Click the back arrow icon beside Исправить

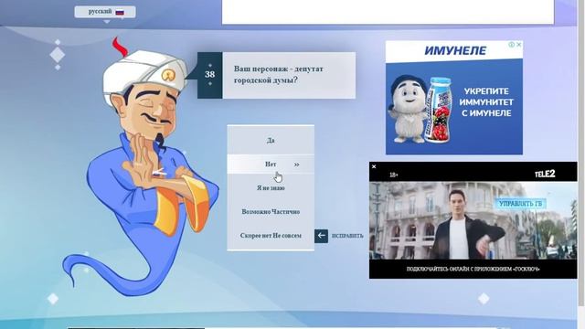321,236
